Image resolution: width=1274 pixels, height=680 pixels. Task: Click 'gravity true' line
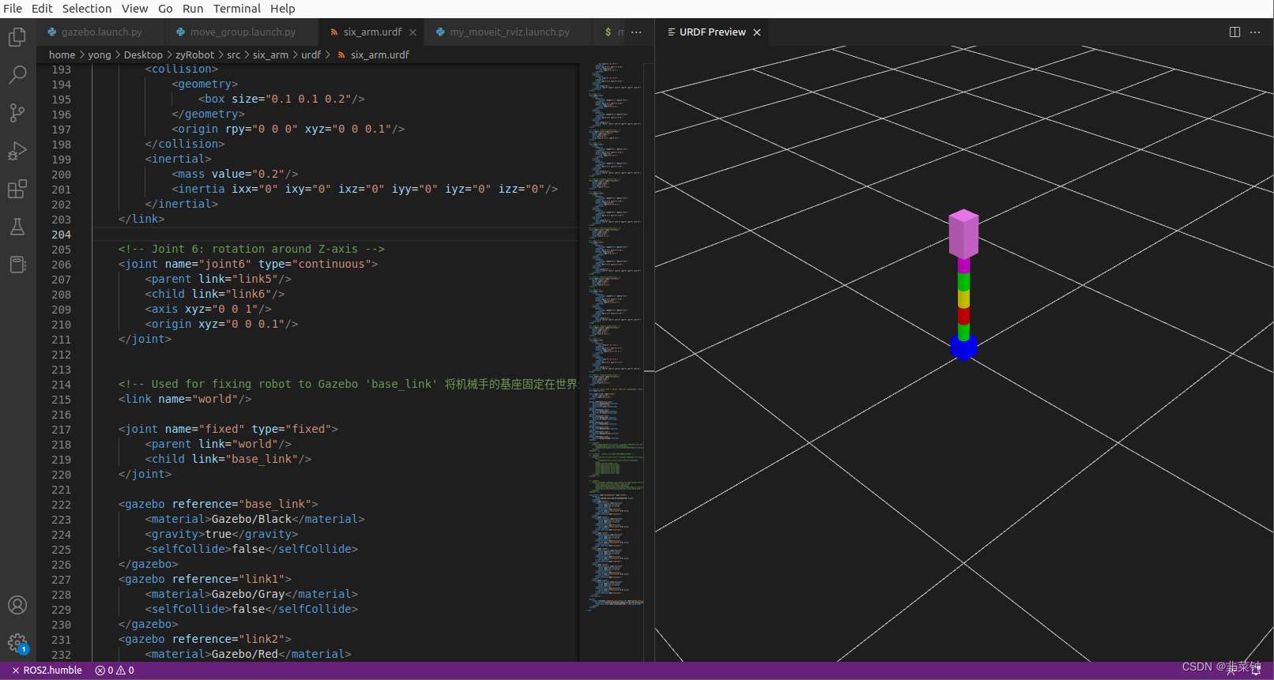(x=221, y=535)
